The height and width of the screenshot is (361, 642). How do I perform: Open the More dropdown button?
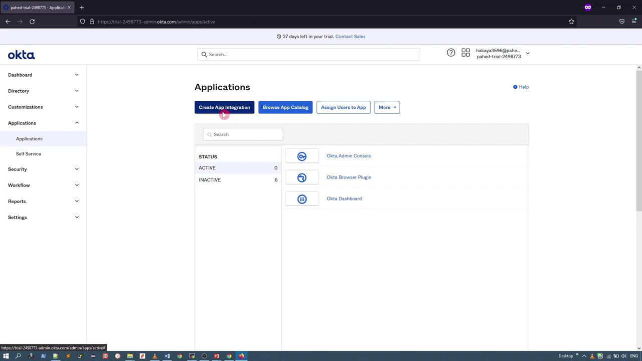click(x=387, y=107)
